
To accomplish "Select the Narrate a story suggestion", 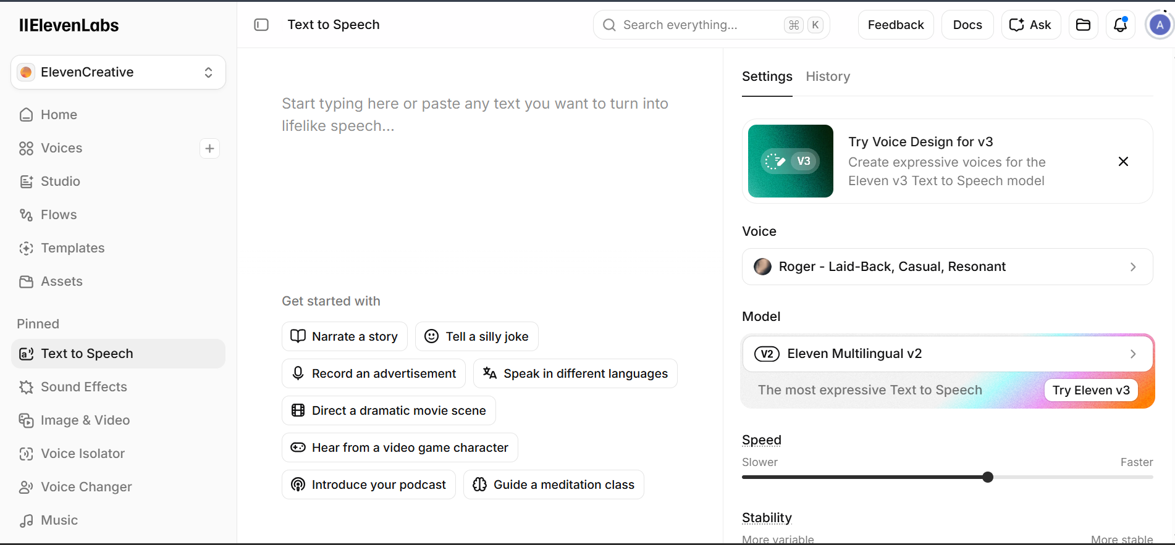I will pyautogui.click(x=345, y=336).
